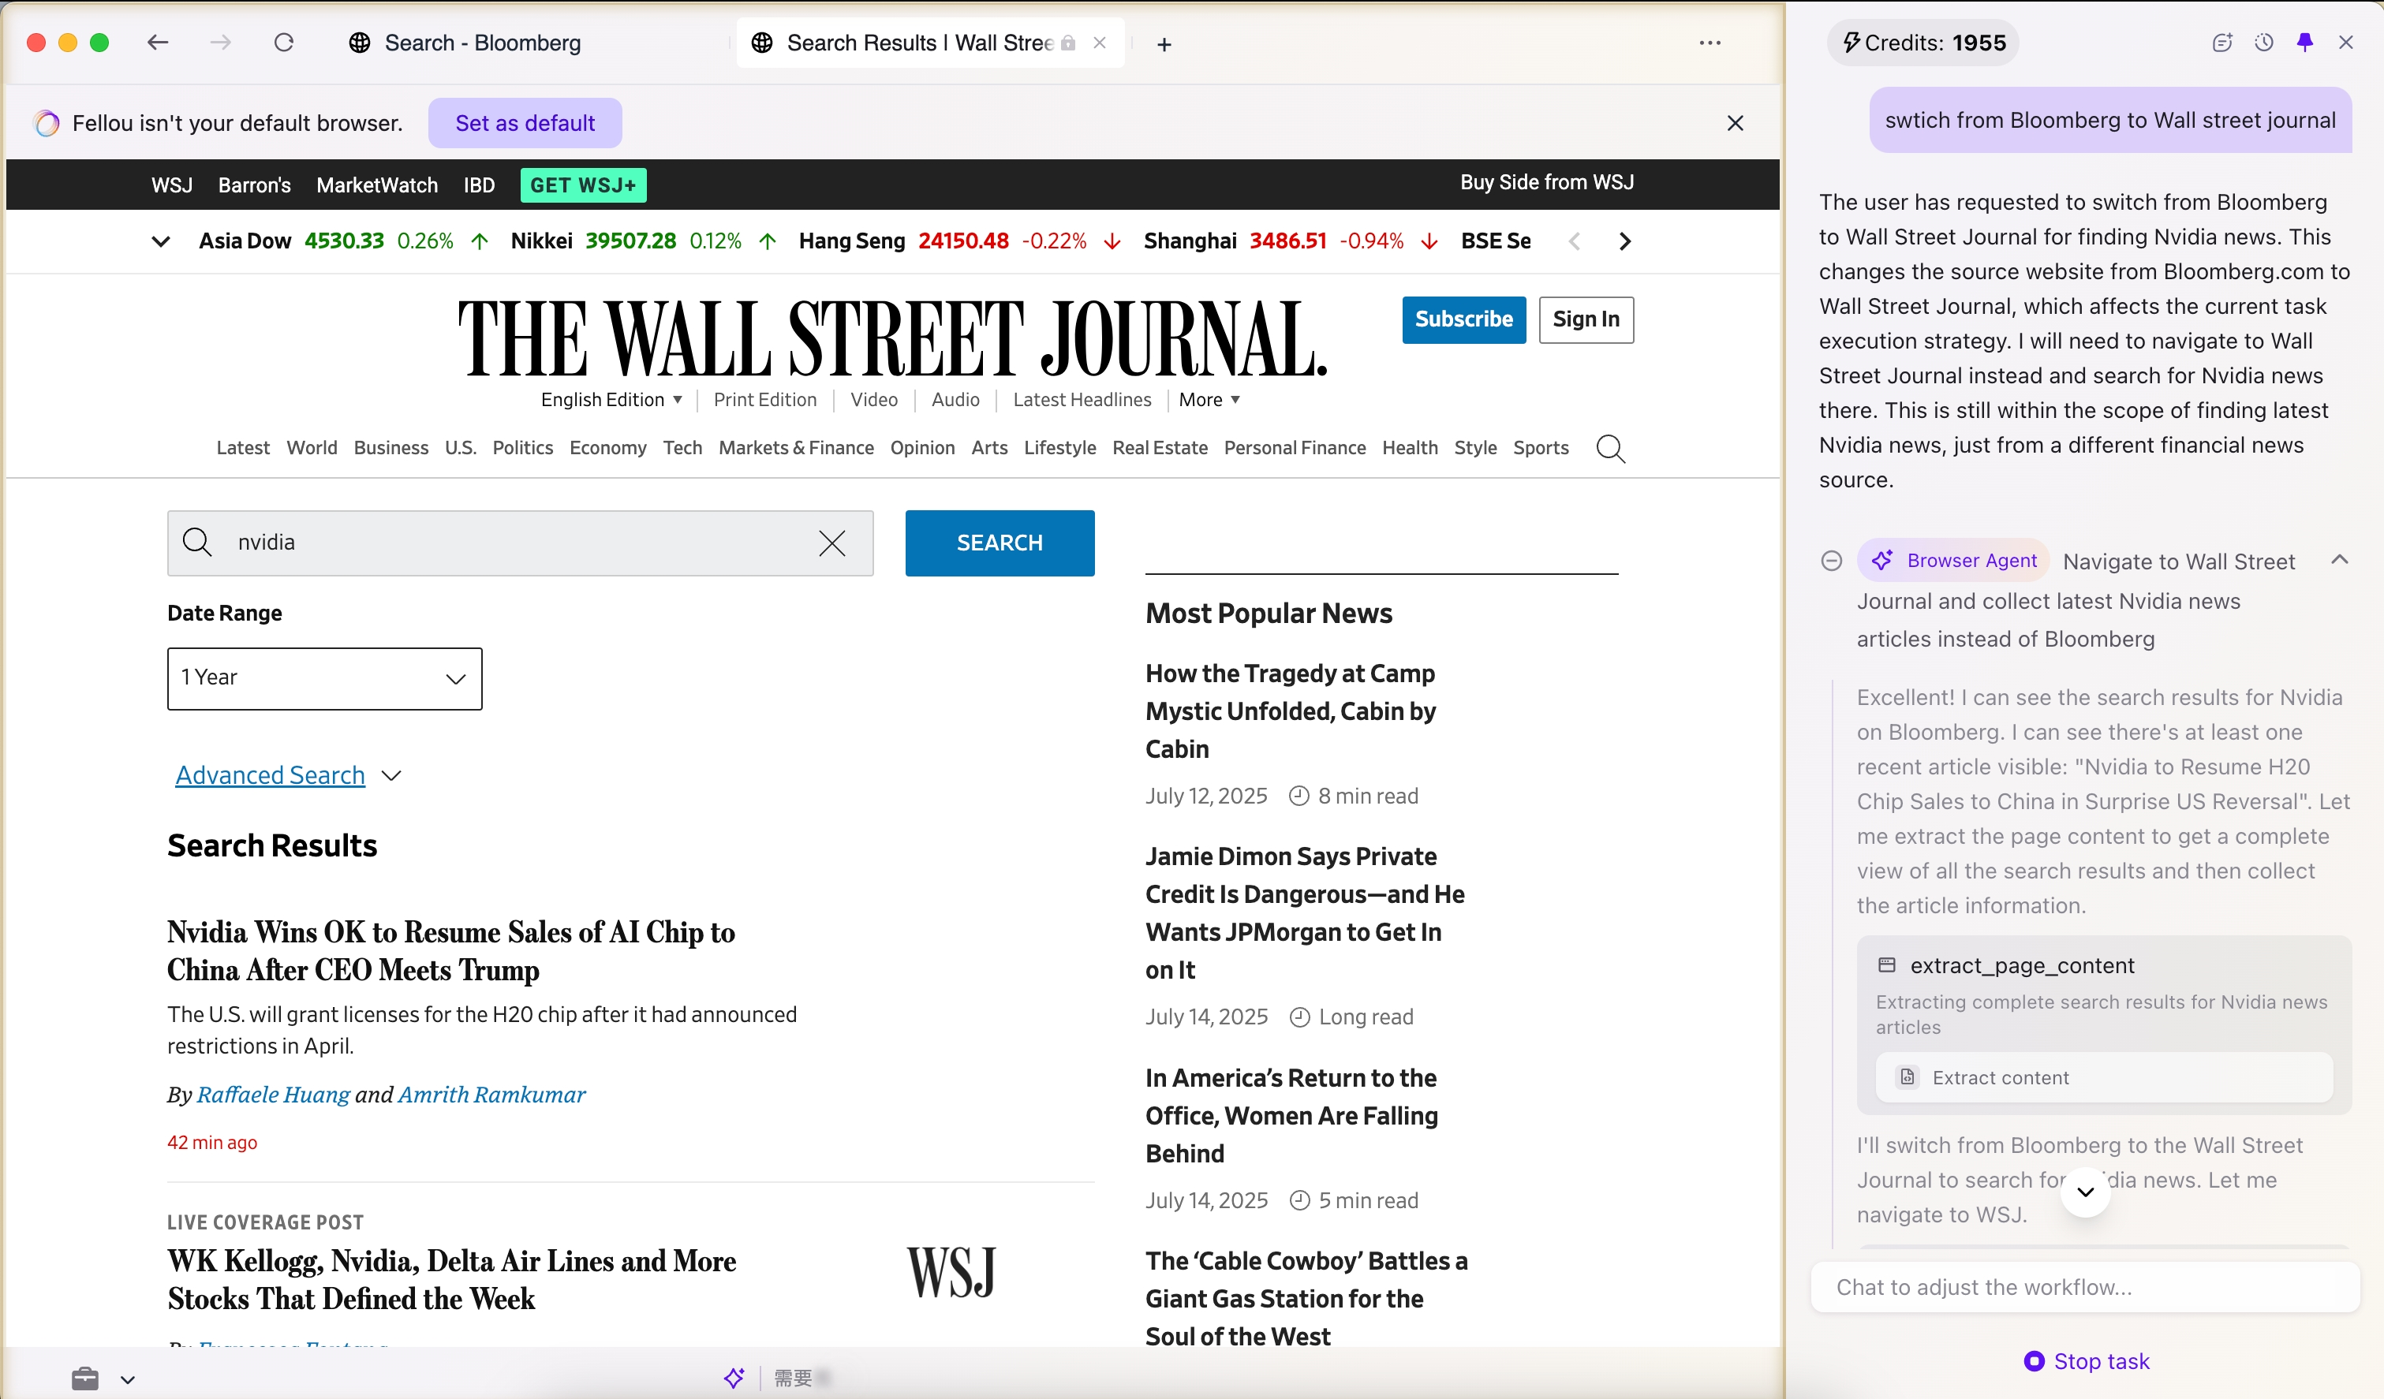
Task: Click the browser forward arrow
Action: (x=220, y=43)
